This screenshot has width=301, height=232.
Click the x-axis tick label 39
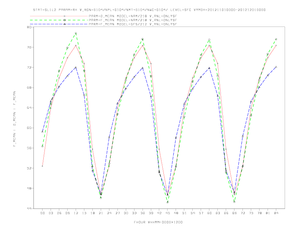(151, 213)
